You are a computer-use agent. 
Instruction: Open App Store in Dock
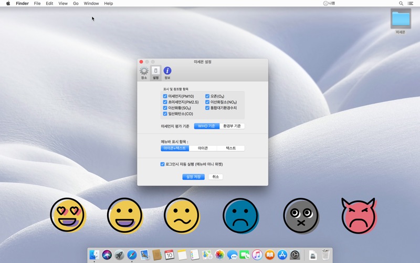pyautogui.click(x=282, y=255)
